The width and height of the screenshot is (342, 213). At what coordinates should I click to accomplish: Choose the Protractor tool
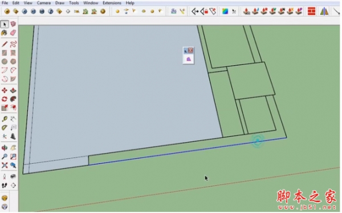[5, 127]
